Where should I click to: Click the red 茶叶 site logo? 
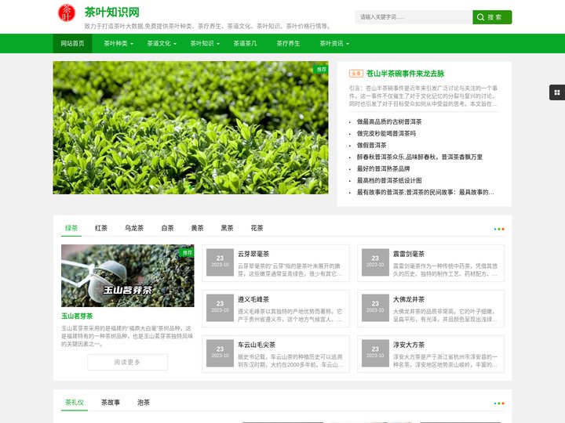coord(66,13)
